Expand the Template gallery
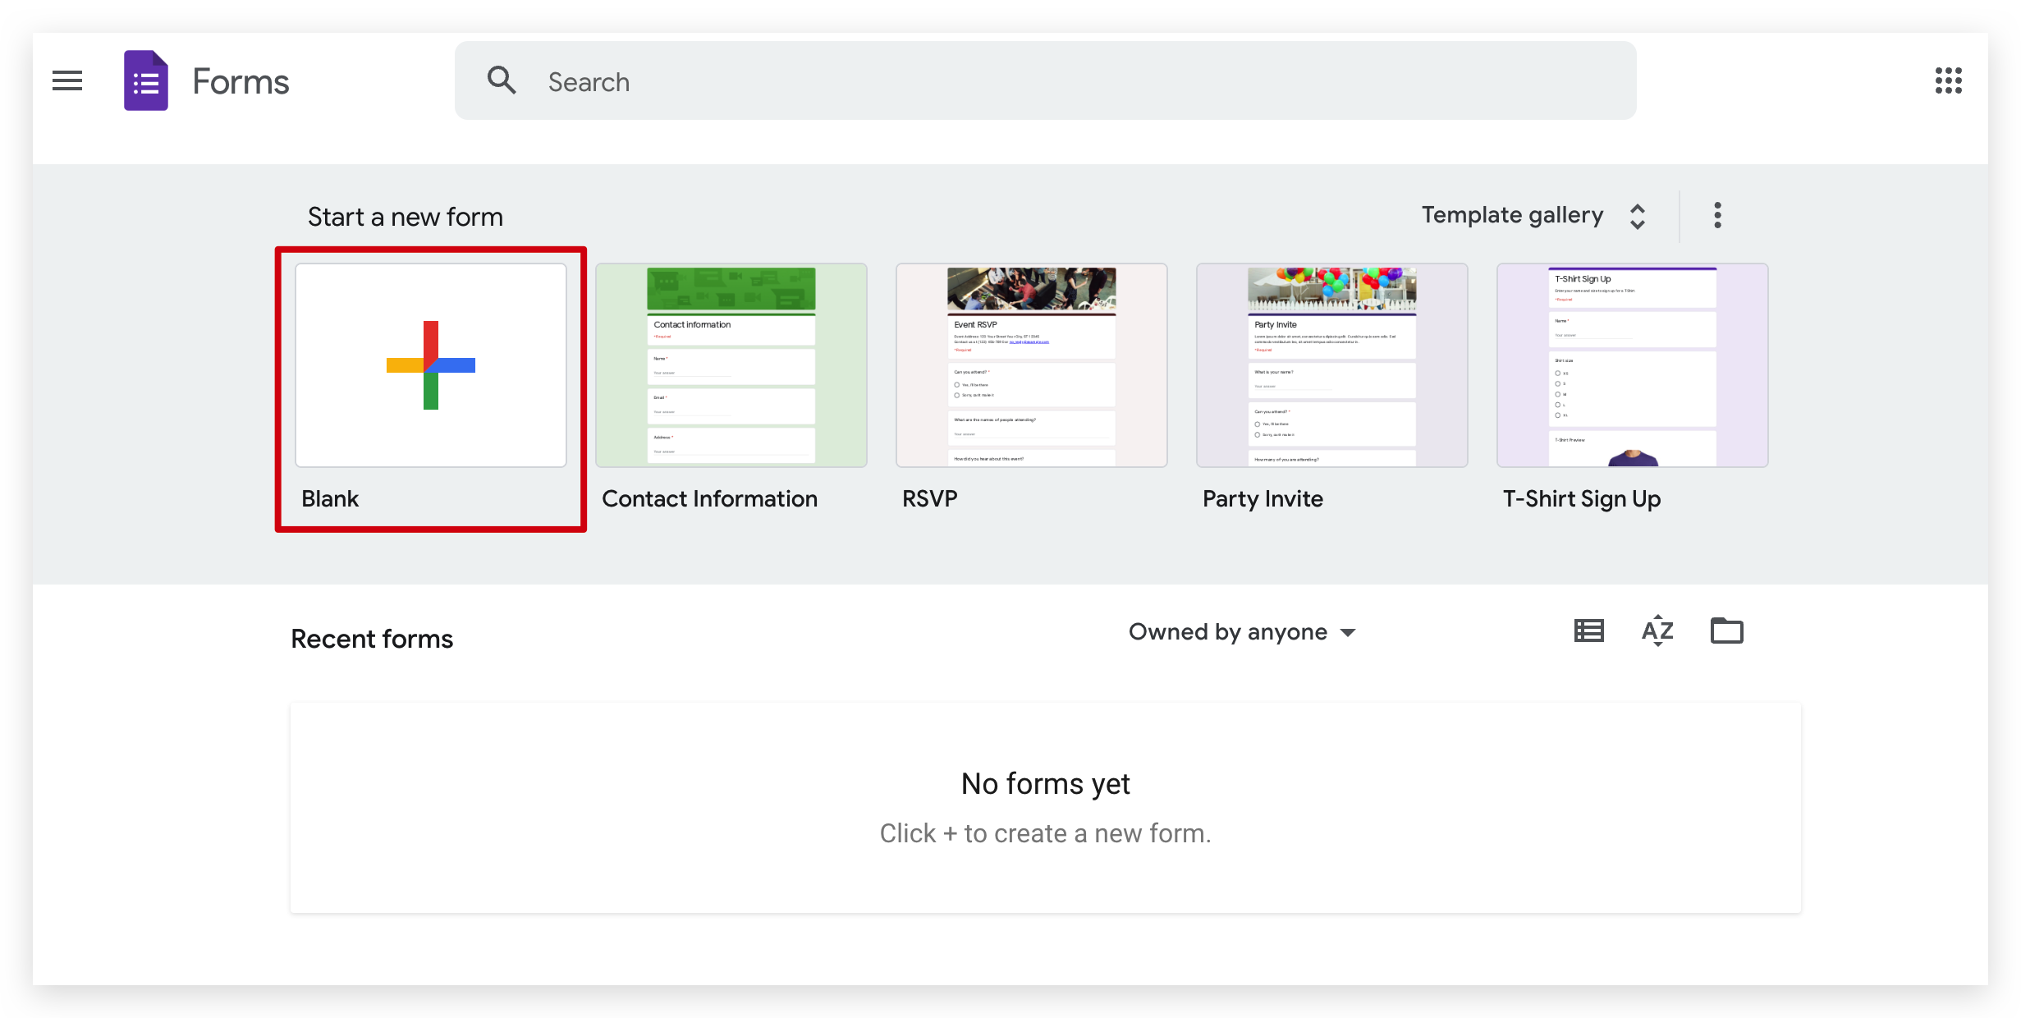Screen dimensions: 2021x1018 (1533, 216)
